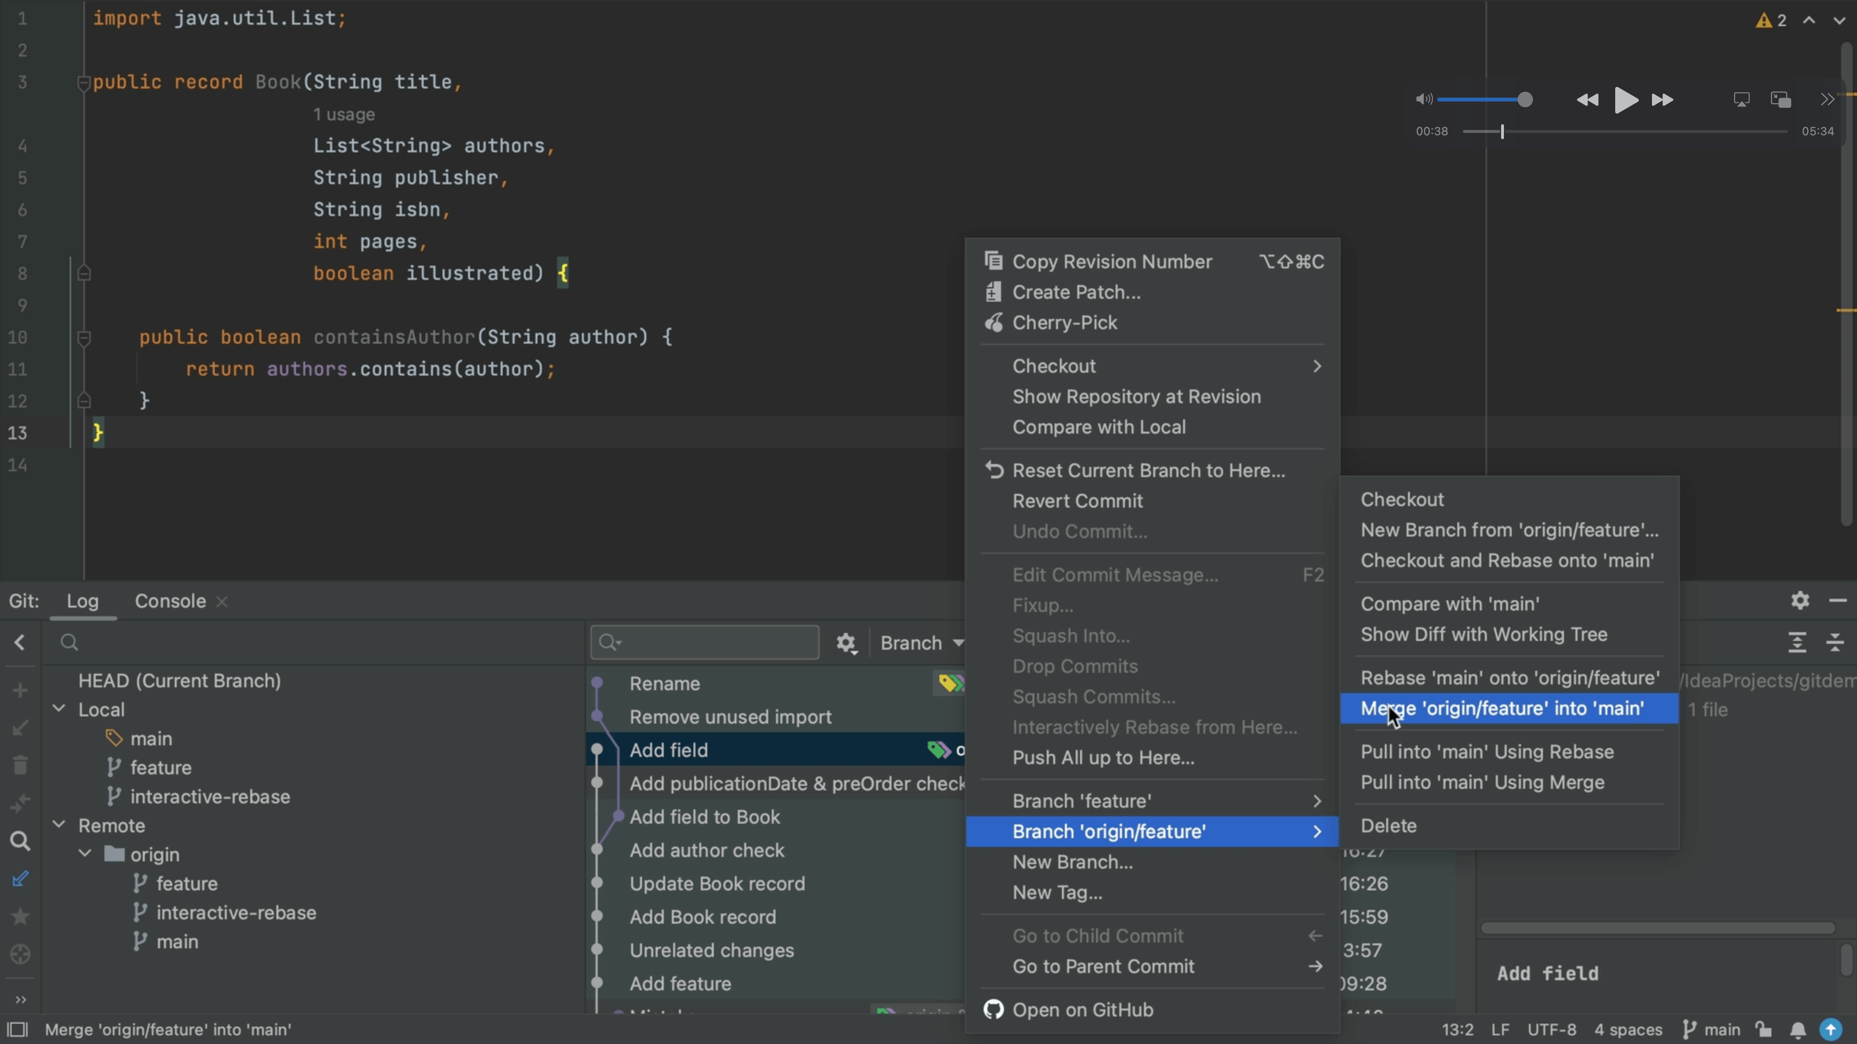Image resolution: width=1857 pixels, height=1044 pixels.
Task: Click the warning icon in top-right status
Action: (1764, 19)
